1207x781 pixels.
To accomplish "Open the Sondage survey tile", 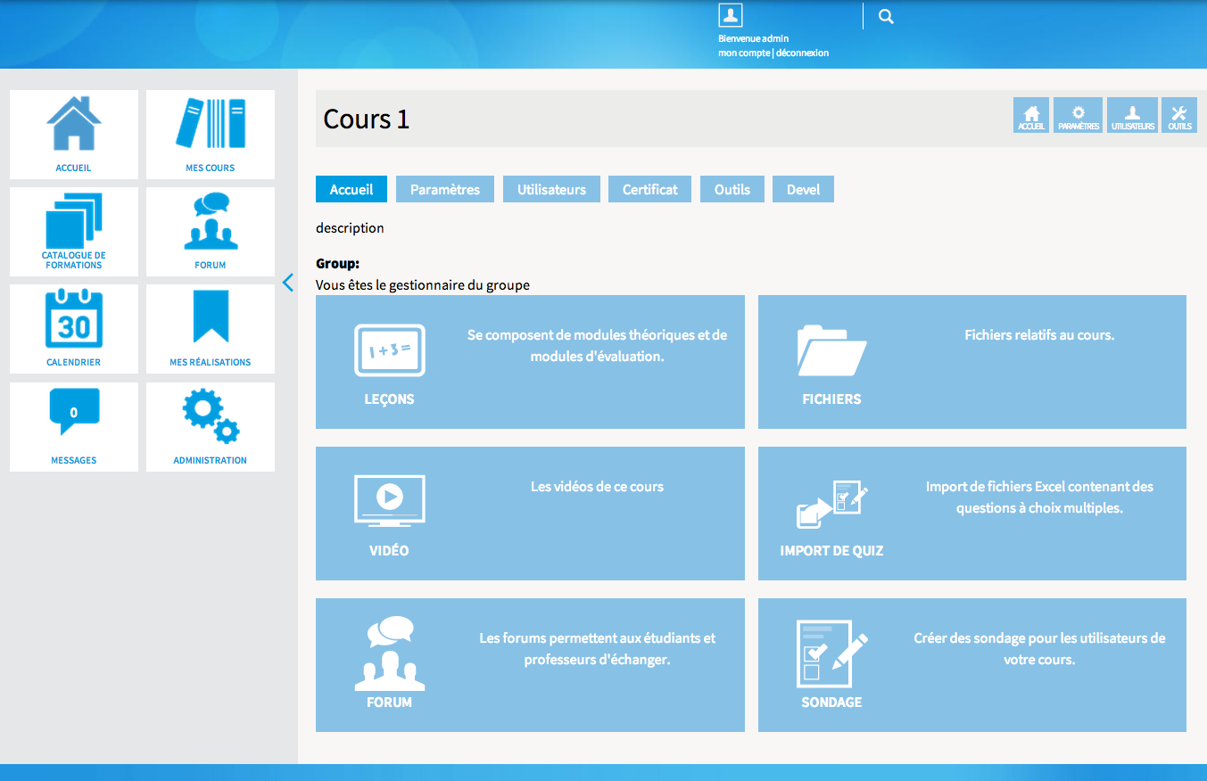I will (x=971, y=665).
